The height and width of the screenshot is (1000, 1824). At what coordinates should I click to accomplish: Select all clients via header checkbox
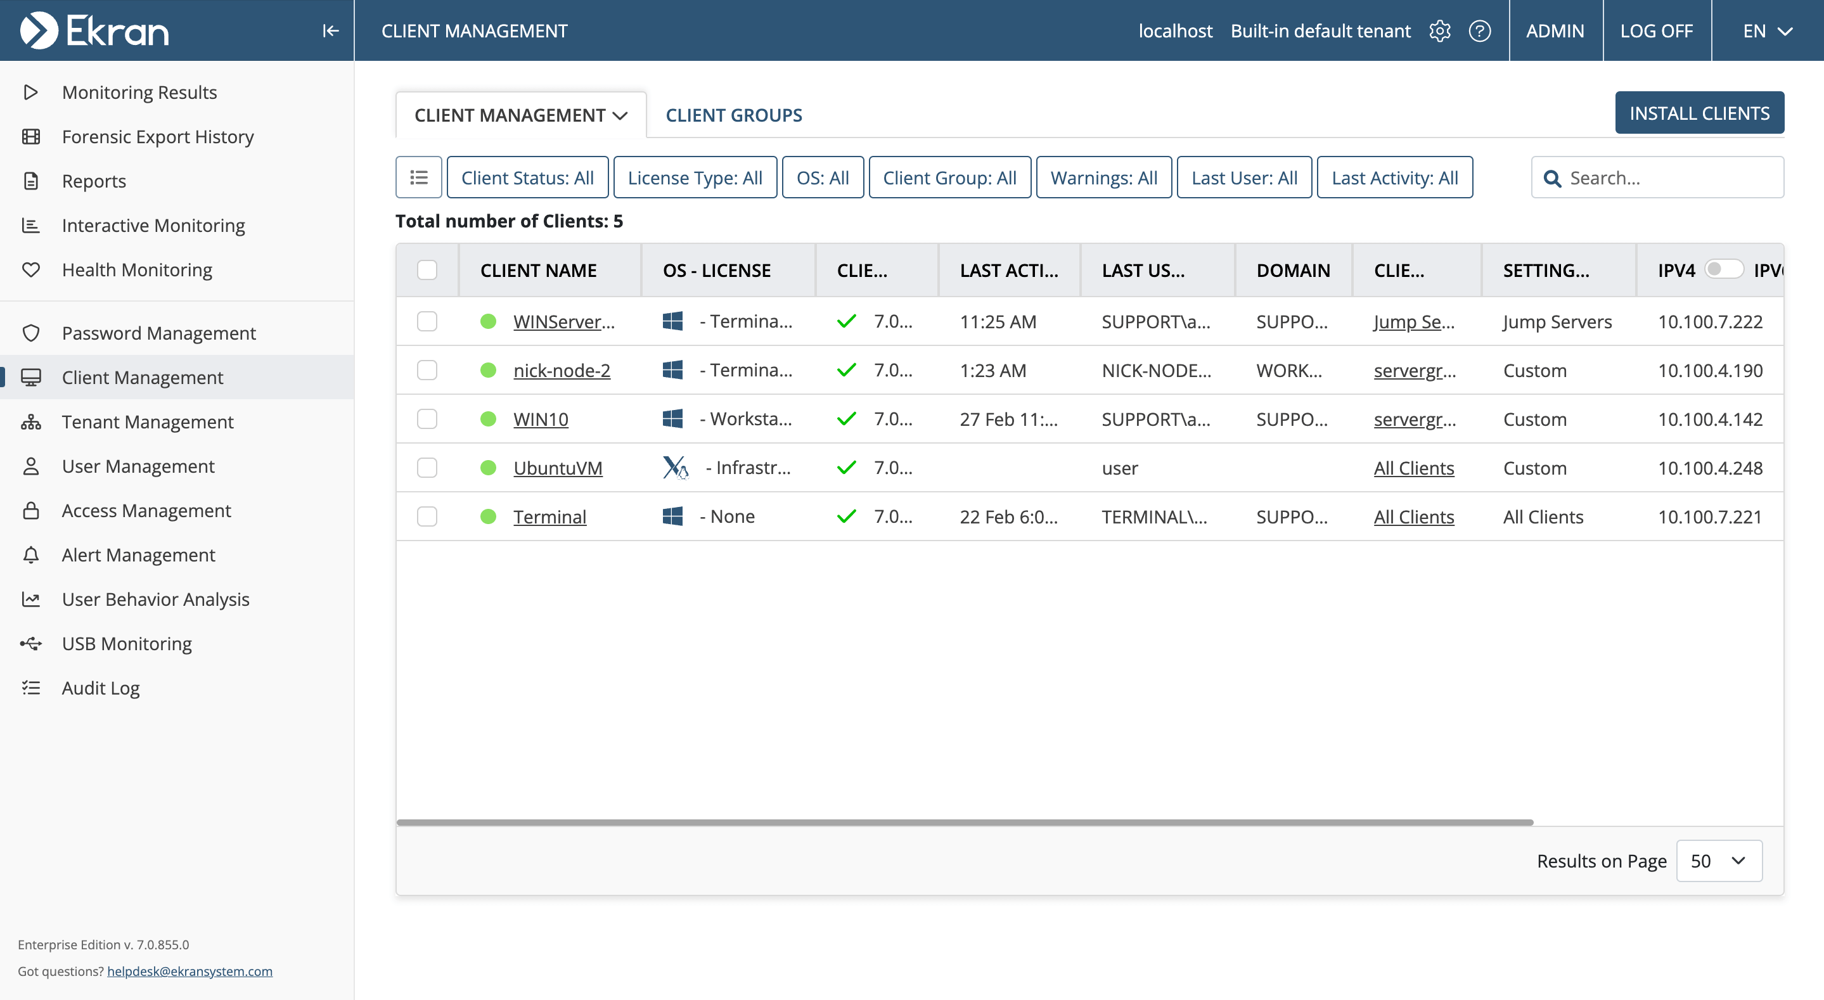tap(427, 270)
